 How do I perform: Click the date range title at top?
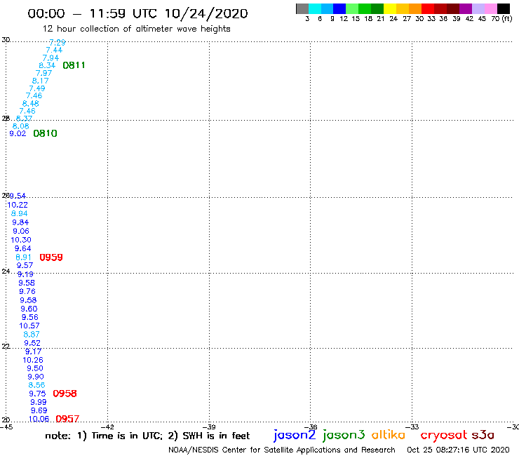(x=137, y=13)
